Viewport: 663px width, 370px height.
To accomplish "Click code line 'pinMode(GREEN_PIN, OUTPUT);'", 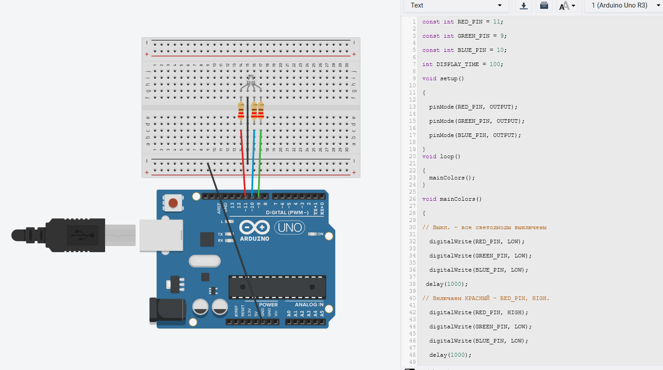I will (x=477, y=121).
